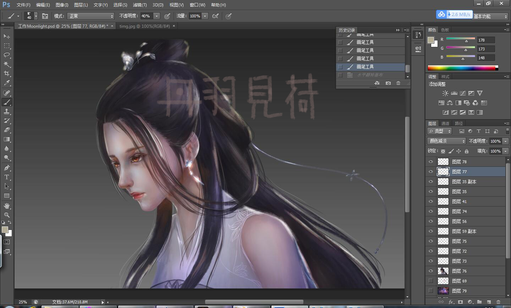Toggle visibility of 图层 74
This screenshot has height=308, width=511.
[431, 211]
